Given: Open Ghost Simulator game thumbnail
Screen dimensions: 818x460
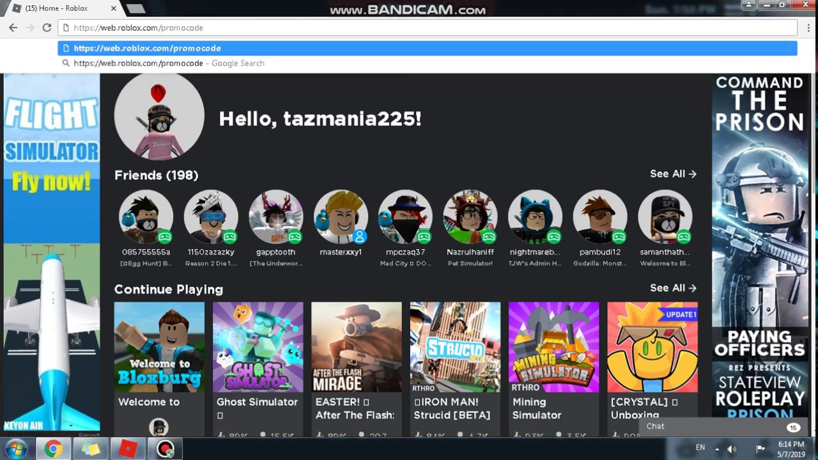Looking at the screenshot, I should (x=258, y=347).
